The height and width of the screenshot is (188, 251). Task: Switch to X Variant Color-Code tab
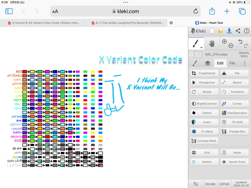pyautogui.click(x=44, y=23)
